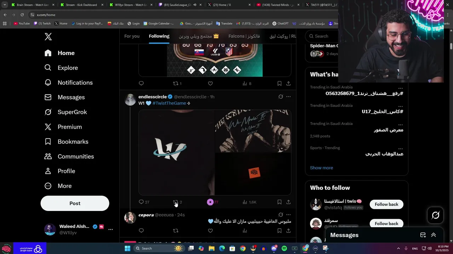The height and width of the screenshot is (254, 453).
Task: Like the top post with 8 views
Action: click(x=210, y=84)
